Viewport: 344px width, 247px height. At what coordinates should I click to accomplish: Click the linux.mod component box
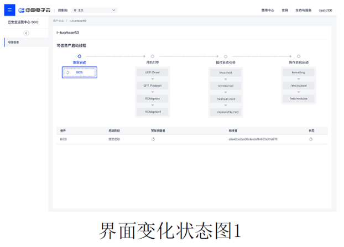click(226, 72)
